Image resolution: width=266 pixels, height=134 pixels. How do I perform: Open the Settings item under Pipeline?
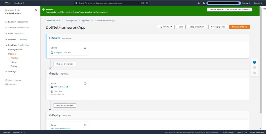tap(15, 66)
